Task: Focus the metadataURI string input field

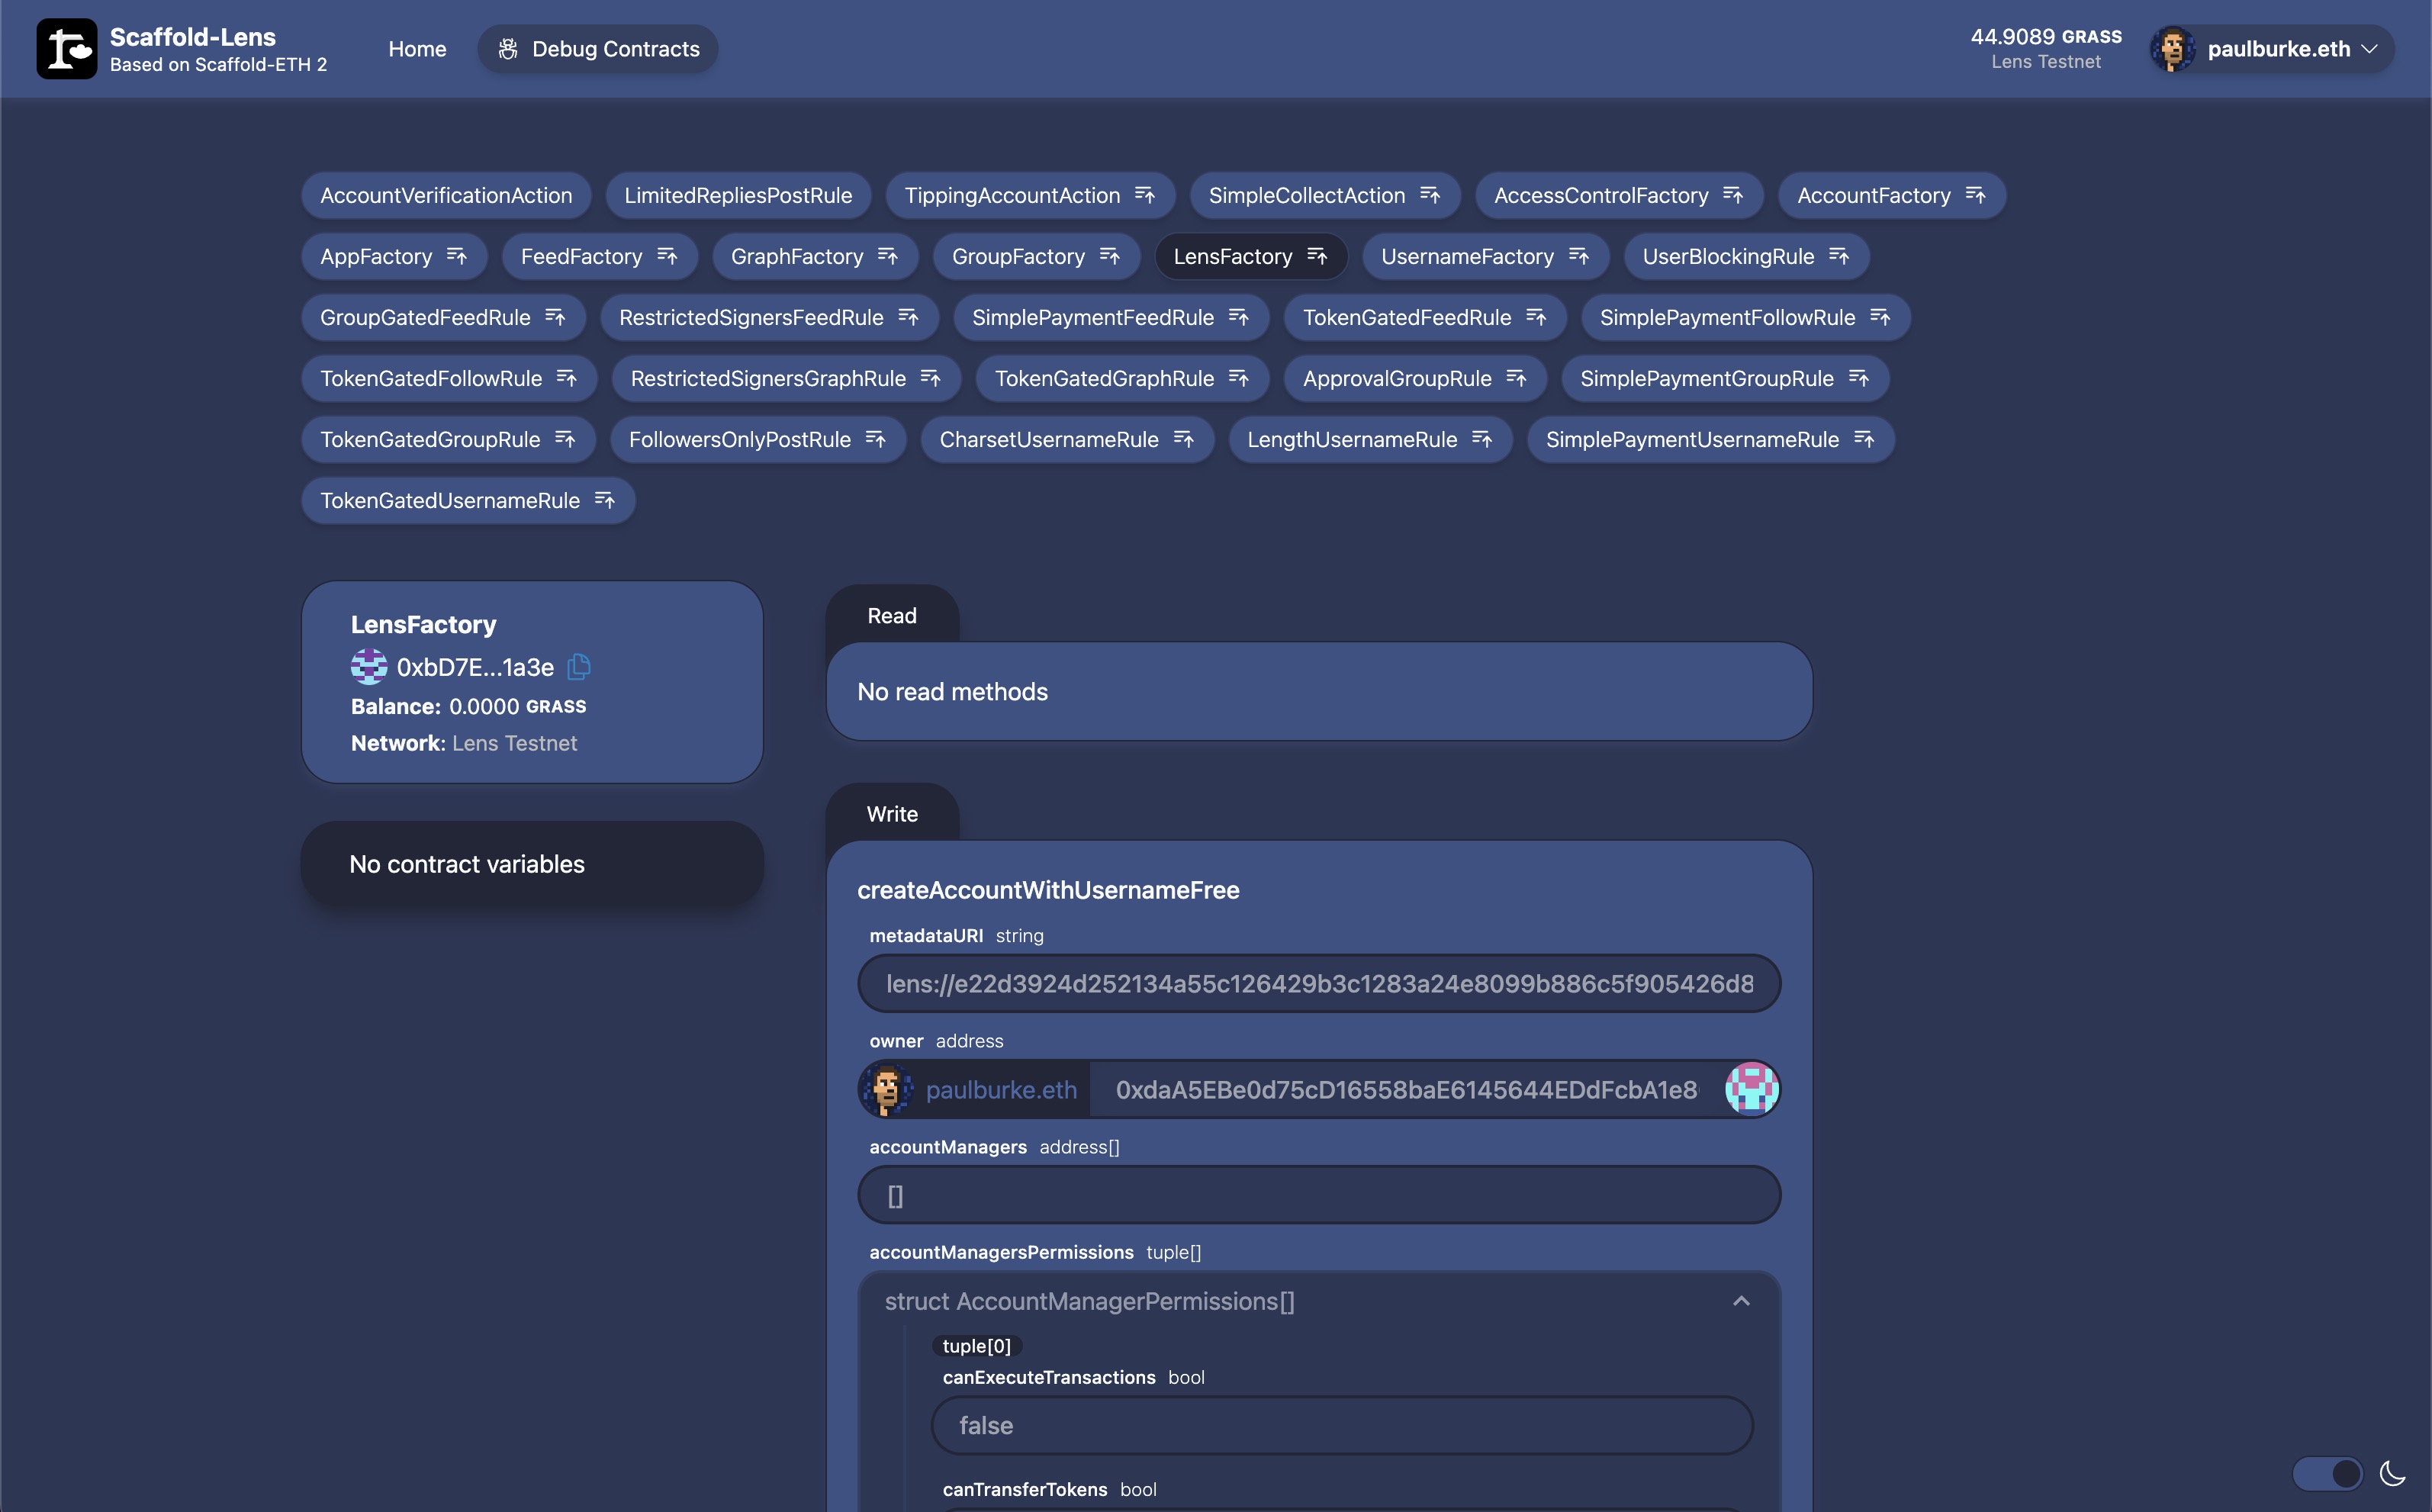Action: [1319, 984]
